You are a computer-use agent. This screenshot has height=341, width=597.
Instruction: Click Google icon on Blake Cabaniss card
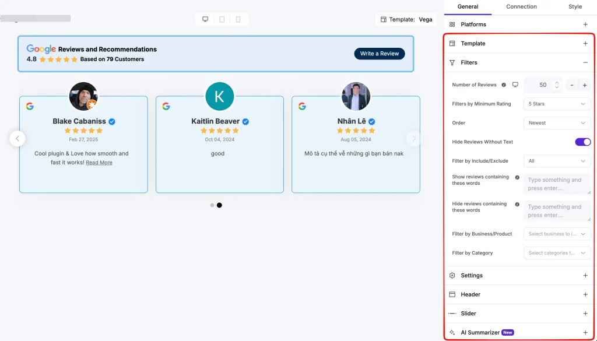point(30,106)
